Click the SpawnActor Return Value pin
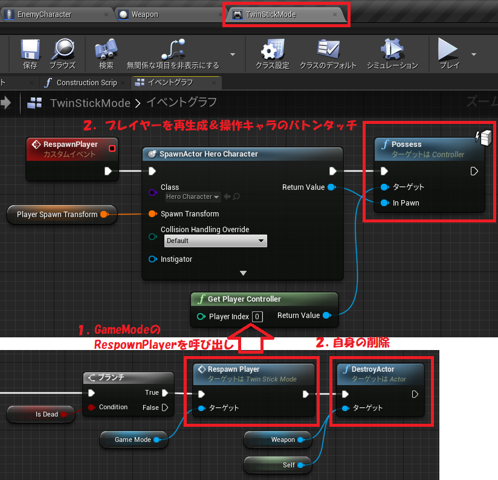This screenshot has height=480, width=498. (332, 187)
